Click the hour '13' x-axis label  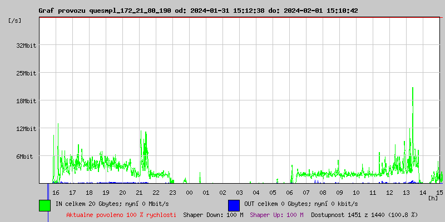407,193
